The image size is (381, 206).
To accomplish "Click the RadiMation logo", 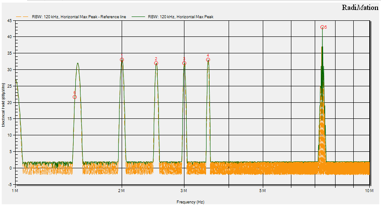I will pyautogui.click(x=360, y=7).
